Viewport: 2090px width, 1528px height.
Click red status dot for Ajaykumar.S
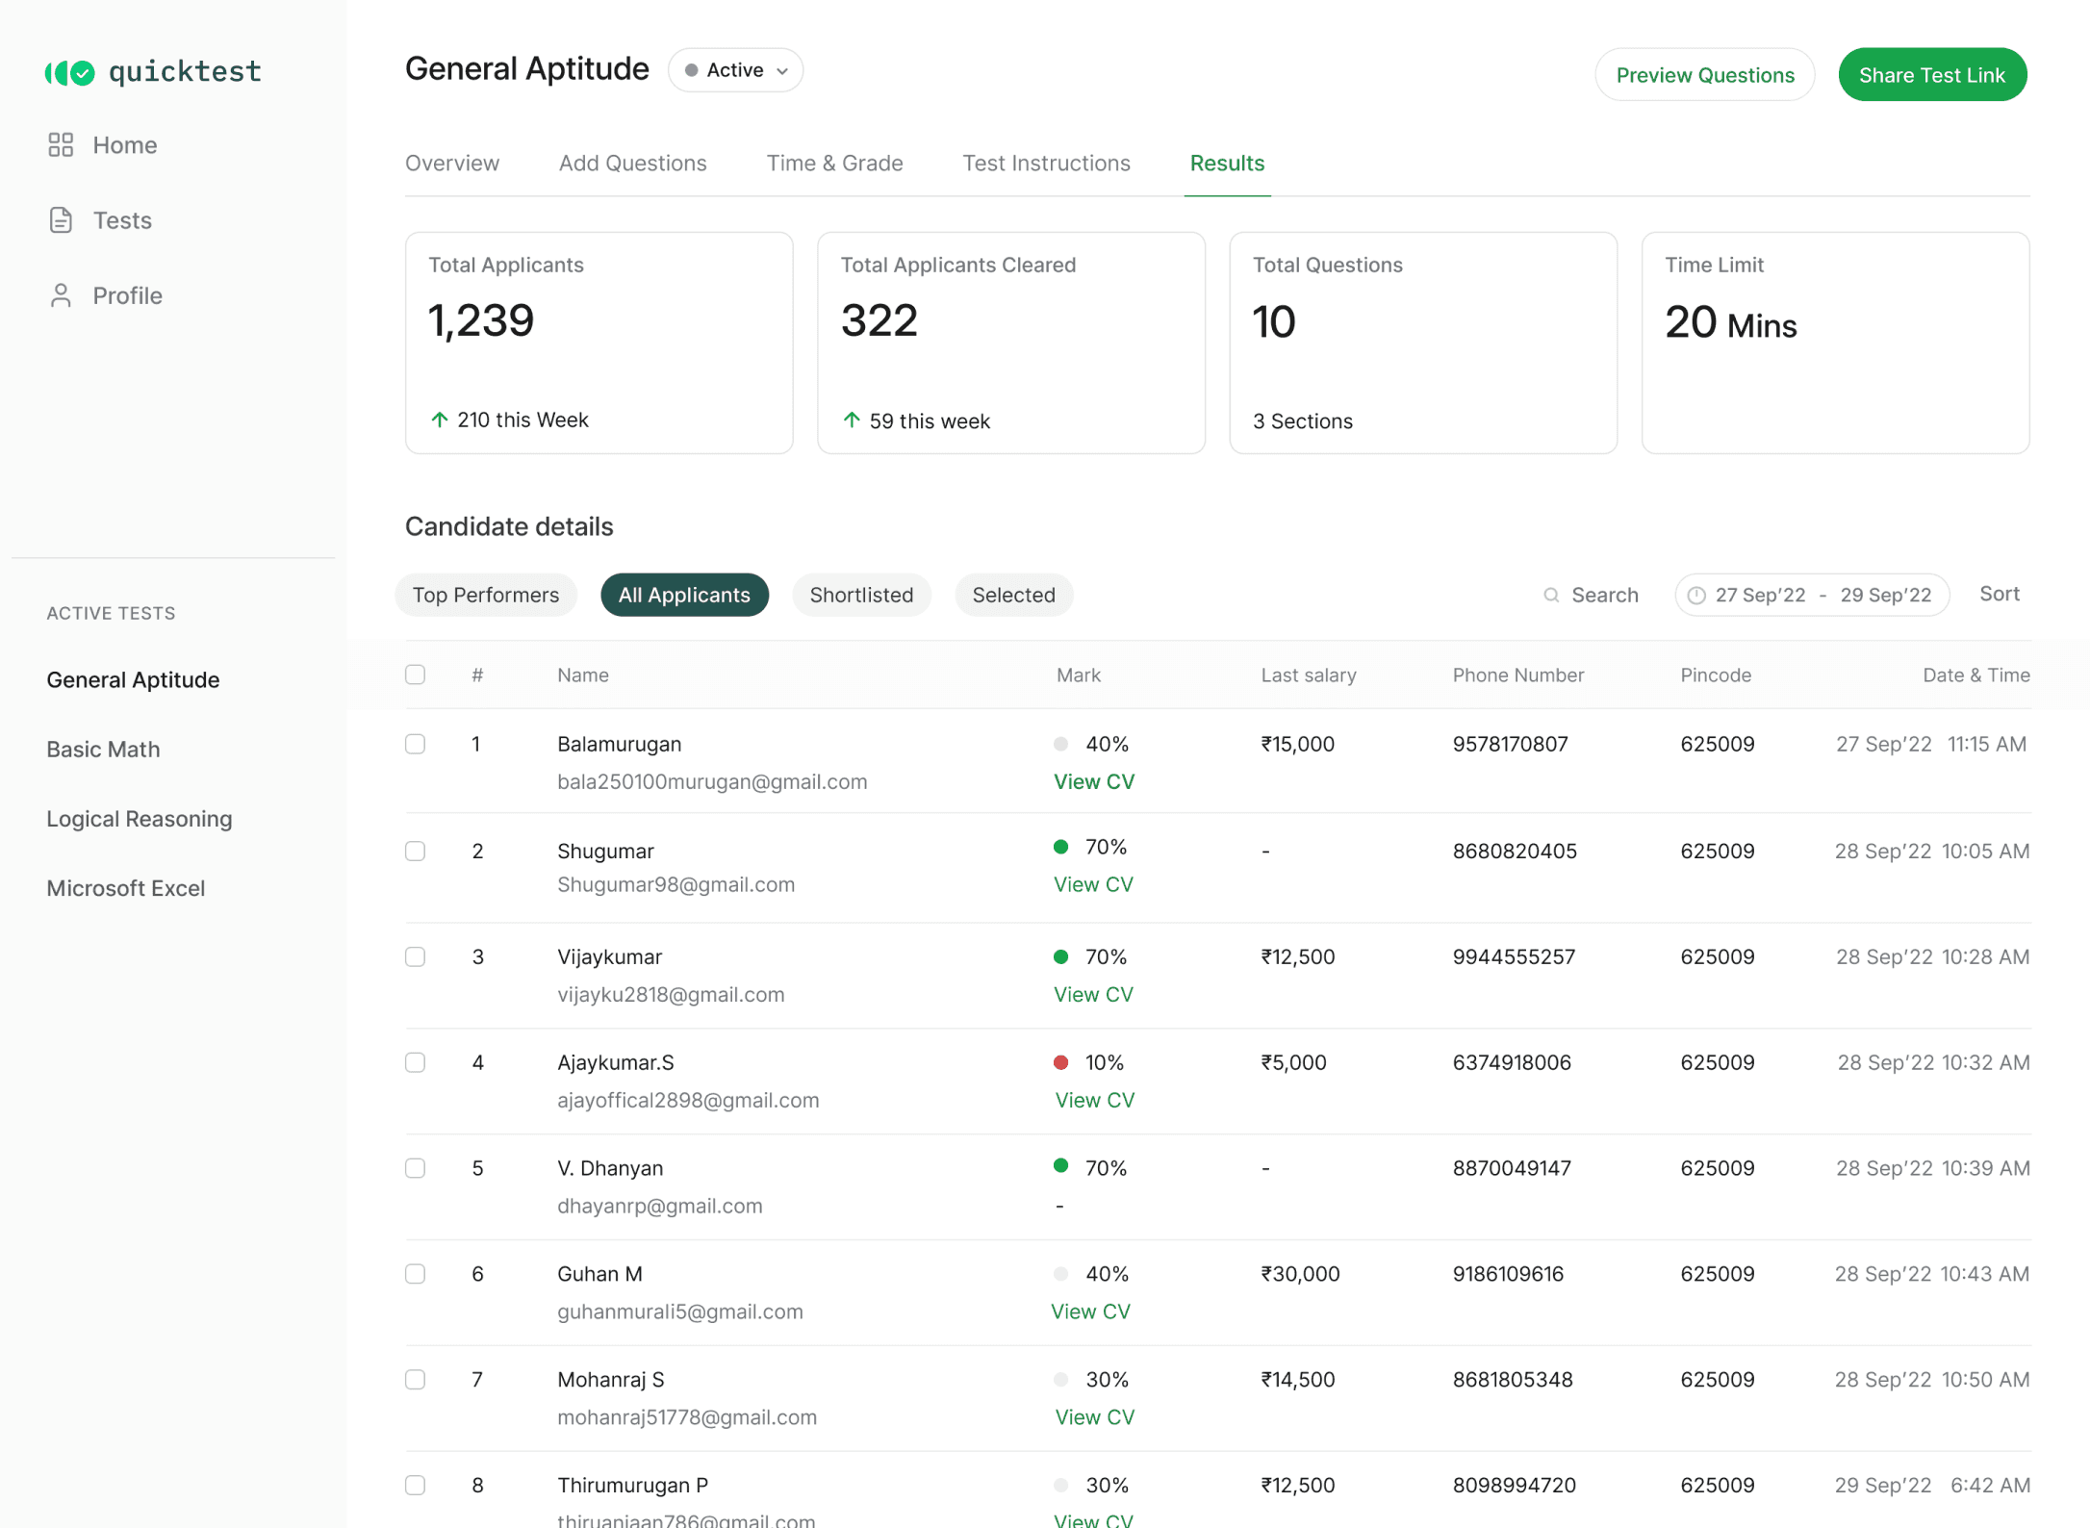pos(1060,1062)
